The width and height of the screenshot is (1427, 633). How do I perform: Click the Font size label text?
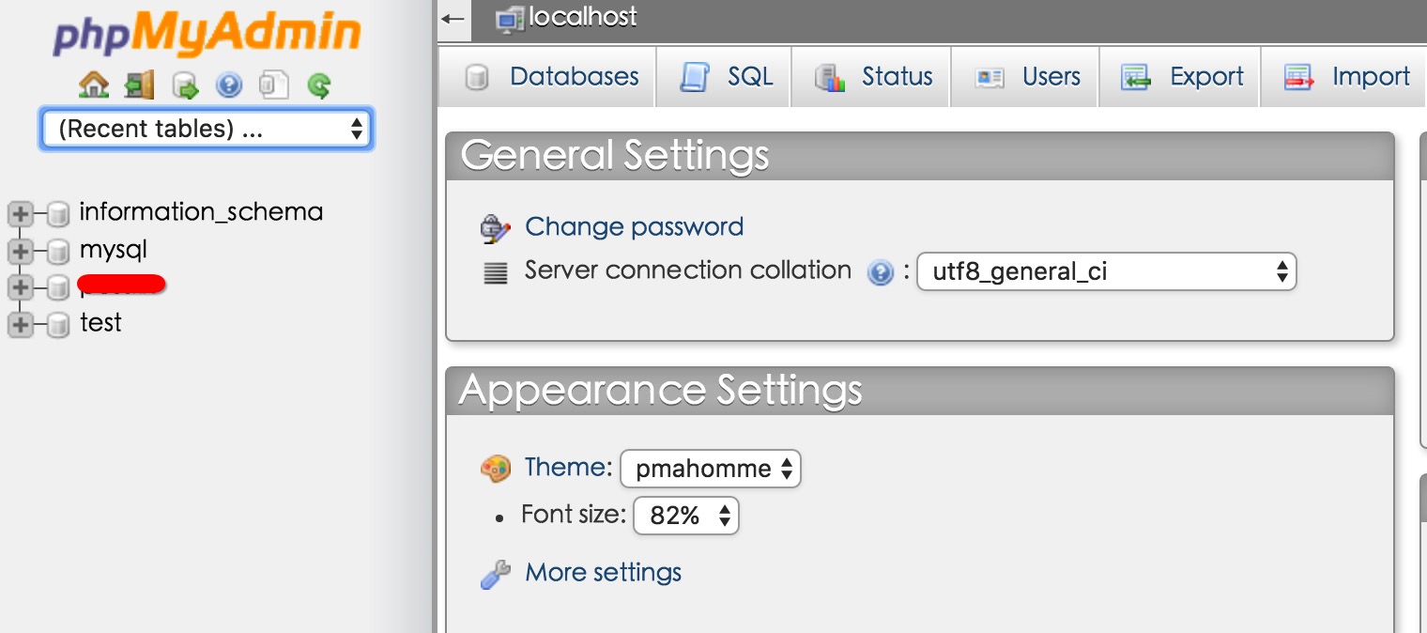(573, 515)
